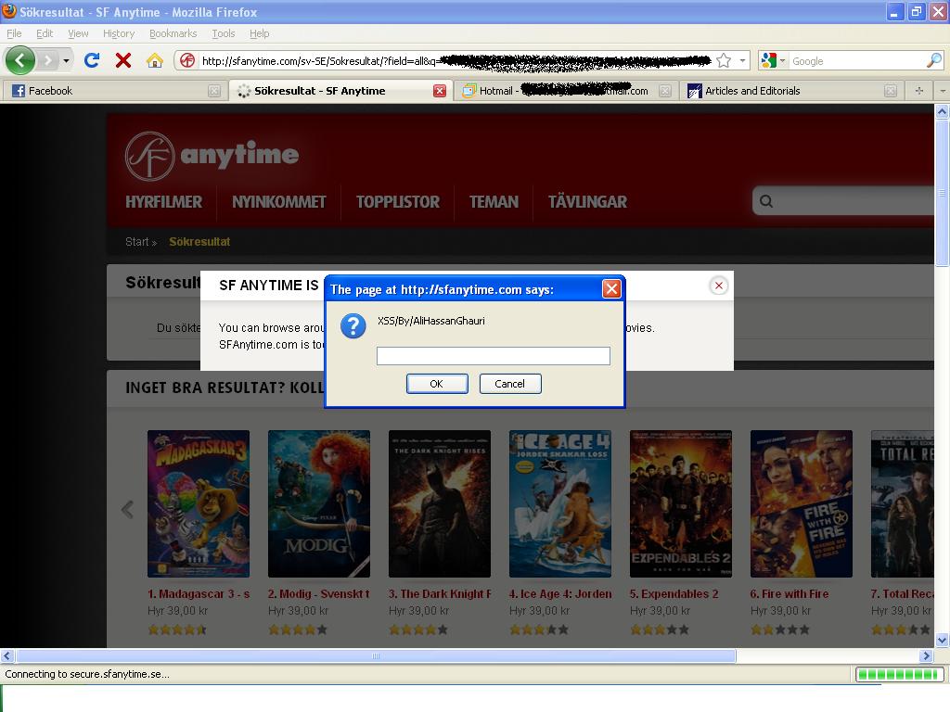Image resolution: width=950 pixels, height=712 pixels.
Task: Bookmark this page with the star icon
Action: click(x=724, y=60)
